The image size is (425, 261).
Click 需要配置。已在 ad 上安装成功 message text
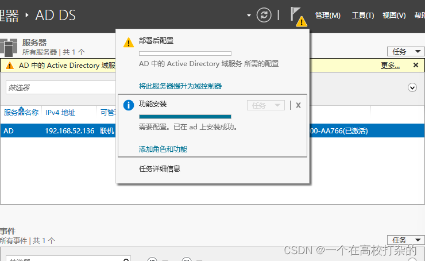coord(188,127)
